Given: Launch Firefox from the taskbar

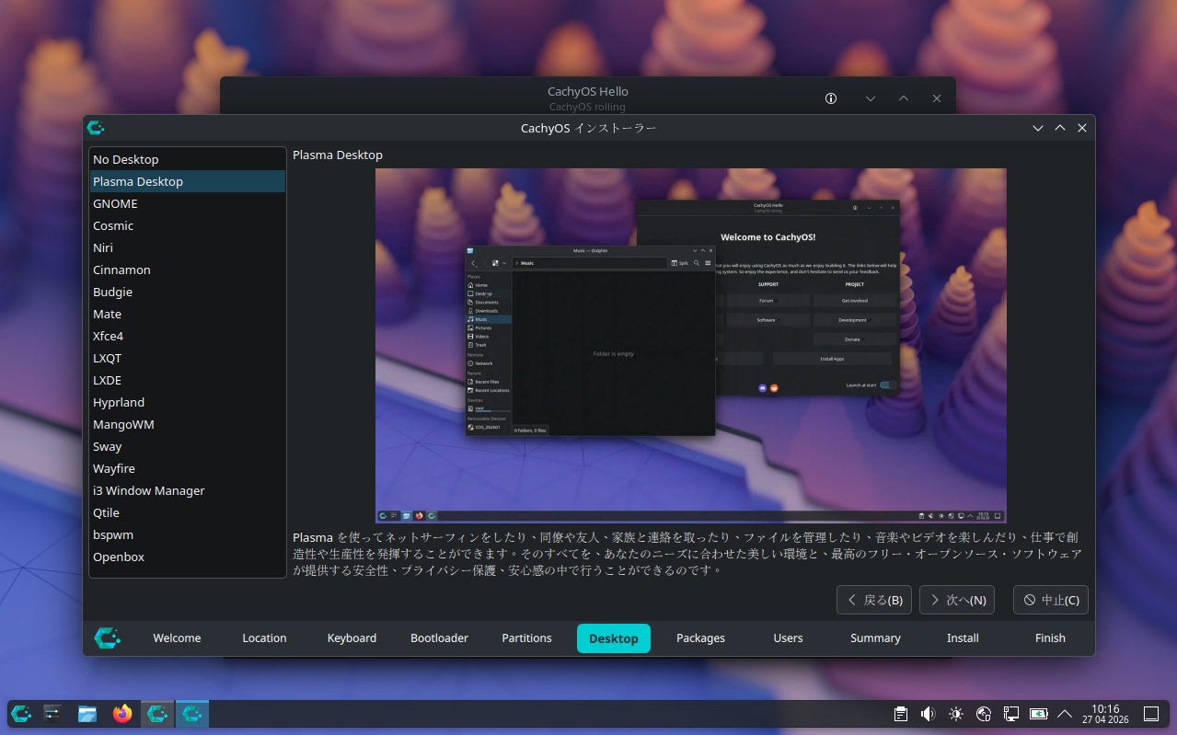Looking at the screenshot, I should point(122,714).
